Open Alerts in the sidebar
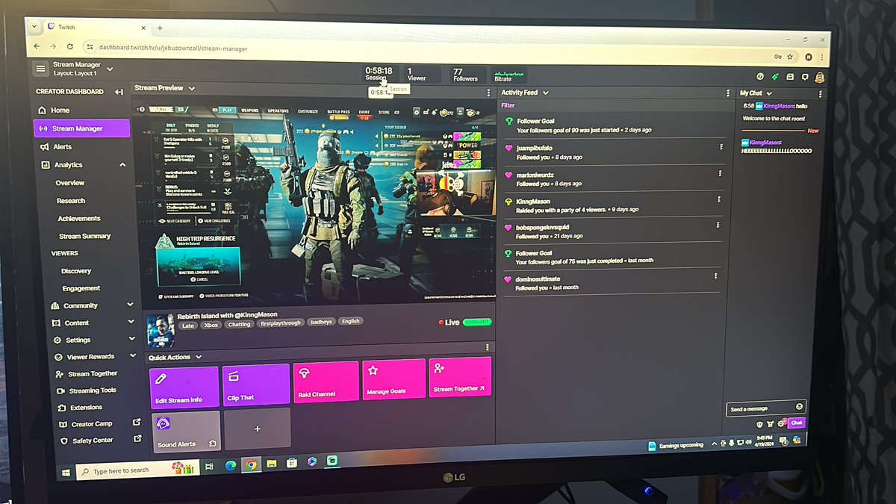Image resolution: width=896 pixels, height=504 pixels. click(x=57, y=147)
